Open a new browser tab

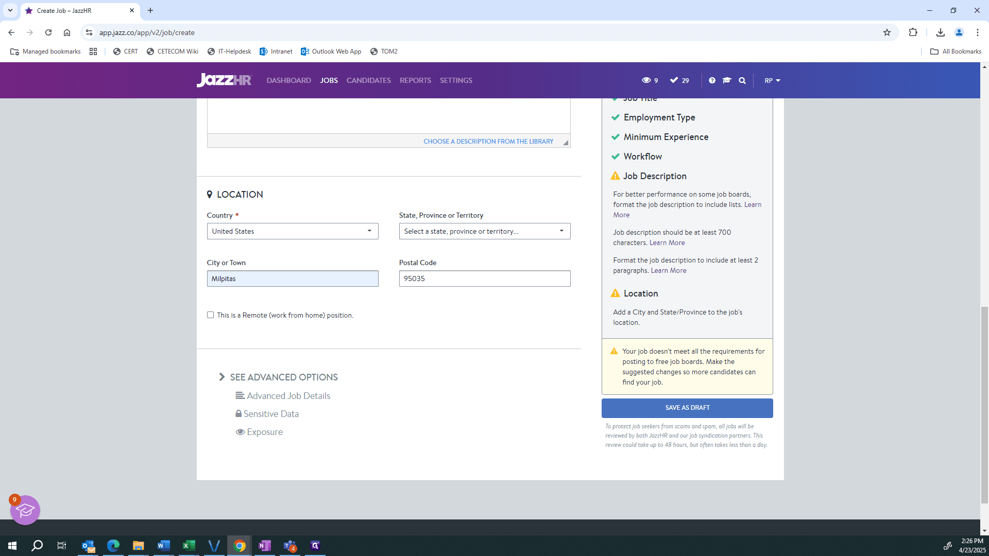[150, 10]
